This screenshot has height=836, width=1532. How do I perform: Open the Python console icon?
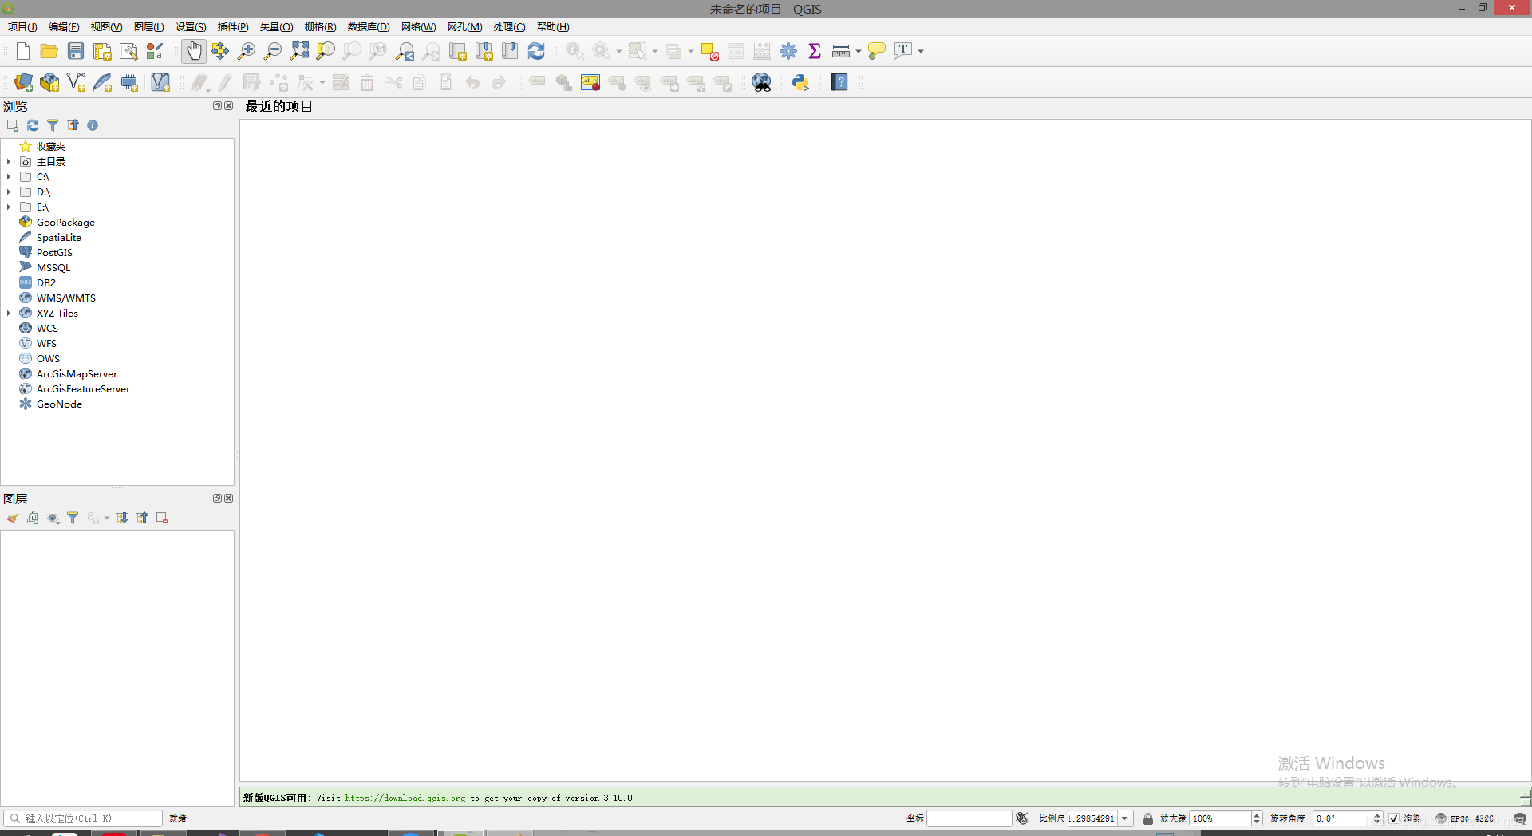801,82
